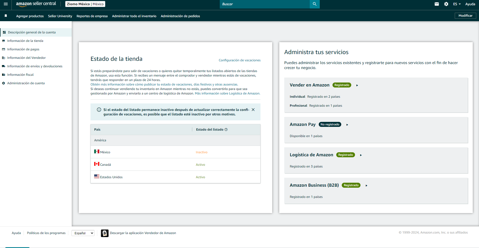The width and height of the screenshot is (479, 248).
Task: Open Administrar todo el inventario
Action: pos(134,16)
